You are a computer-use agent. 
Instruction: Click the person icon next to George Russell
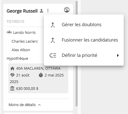pyautogui.click(x=42, y=11)
